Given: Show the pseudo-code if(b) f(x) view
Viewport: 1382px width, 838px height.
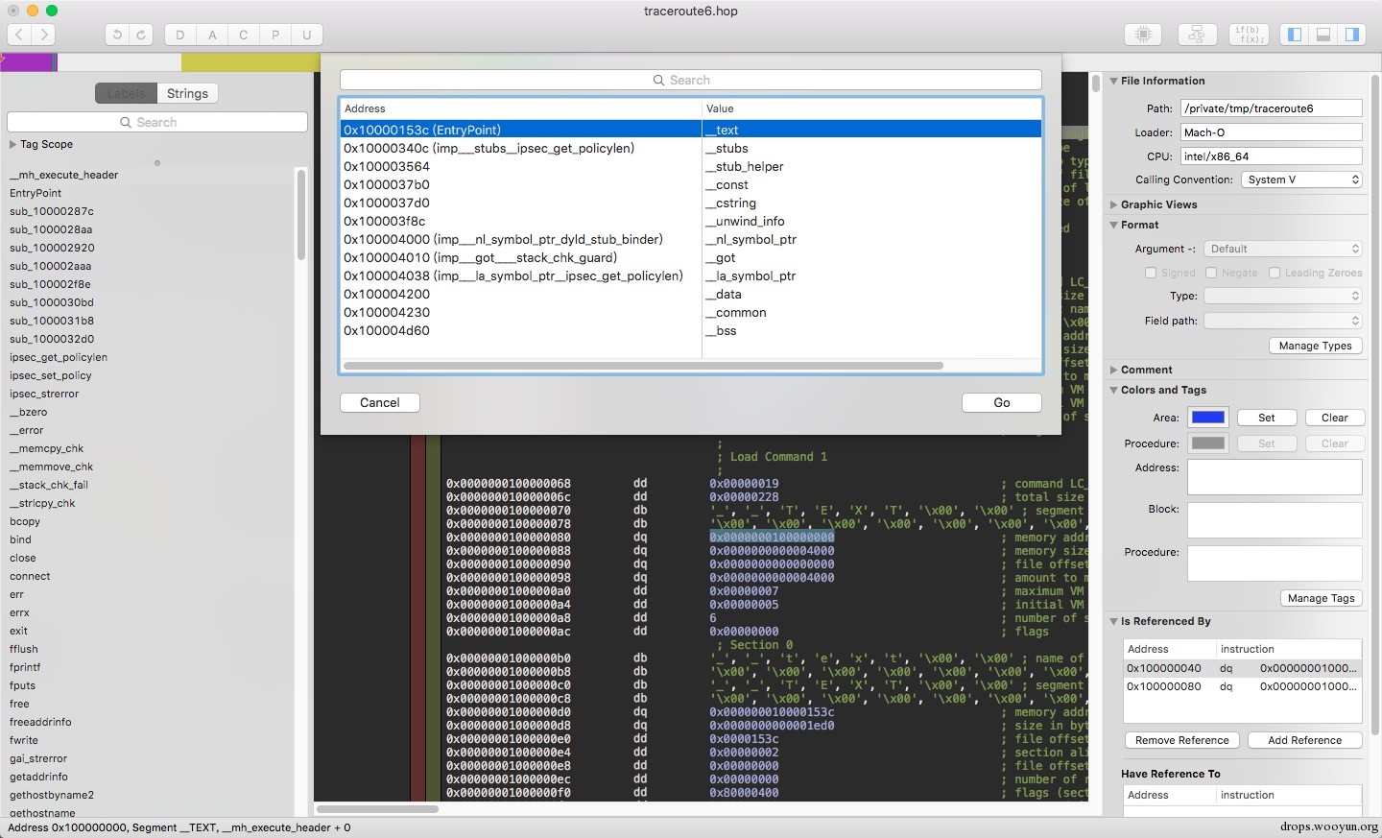Looking at the screenshot, I should [x=1249, y=35].
